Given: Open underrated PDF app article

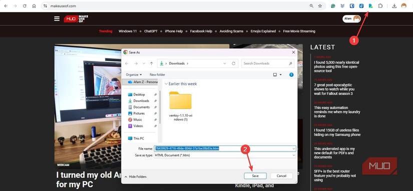Looking at the screenshot, I should 334,153.
